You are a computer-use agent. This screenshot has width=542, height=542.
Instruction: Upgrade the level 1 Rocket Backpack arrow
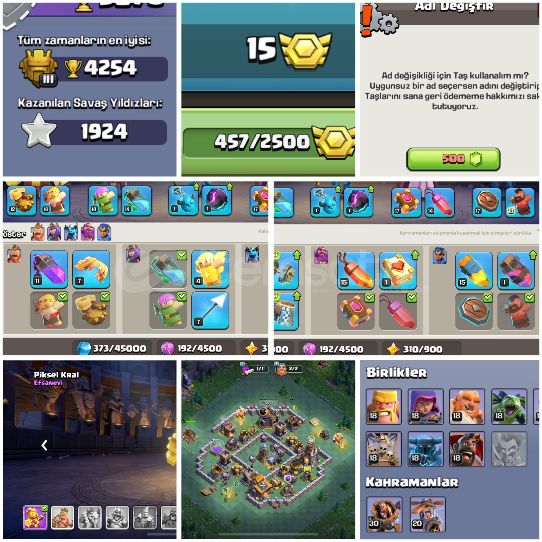(533, 255)
